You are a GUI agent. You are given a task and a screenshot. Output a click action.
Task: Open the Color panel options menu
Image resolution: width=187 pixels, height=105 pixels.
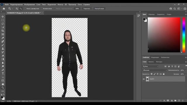coord(186,14)
